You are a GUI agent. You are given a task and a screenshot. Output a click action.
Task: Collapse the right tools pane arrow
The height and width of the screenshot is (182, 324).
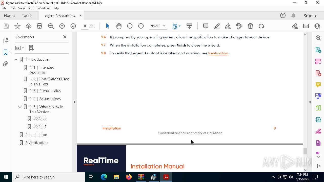point(310,102)
